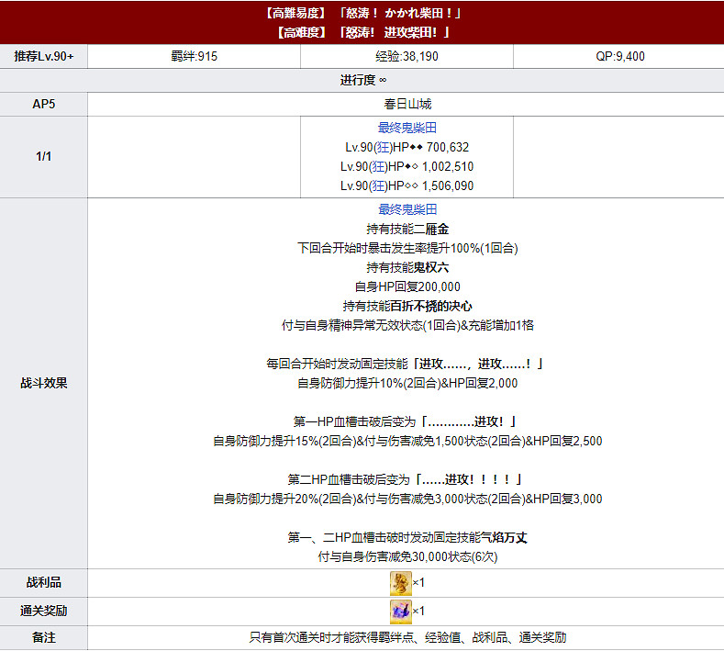Viewport: 724px width, 651px height.
Task: Click the line 第二HP血槽击破后变为「......进攻! ! ! !」
Action: click(x=404, y=479)
